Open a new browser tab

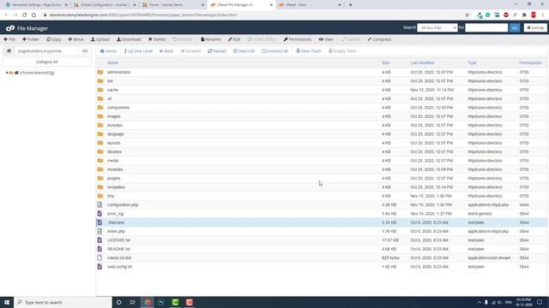[x=350, y=5]
